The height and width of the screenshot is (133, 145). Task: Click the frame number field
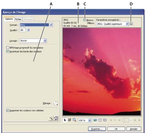(x=126, y=120)
